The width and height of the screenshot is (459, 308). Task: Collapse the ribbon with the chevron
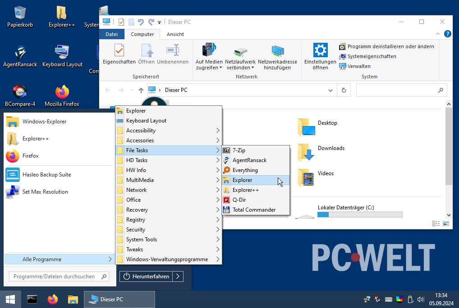438,34
